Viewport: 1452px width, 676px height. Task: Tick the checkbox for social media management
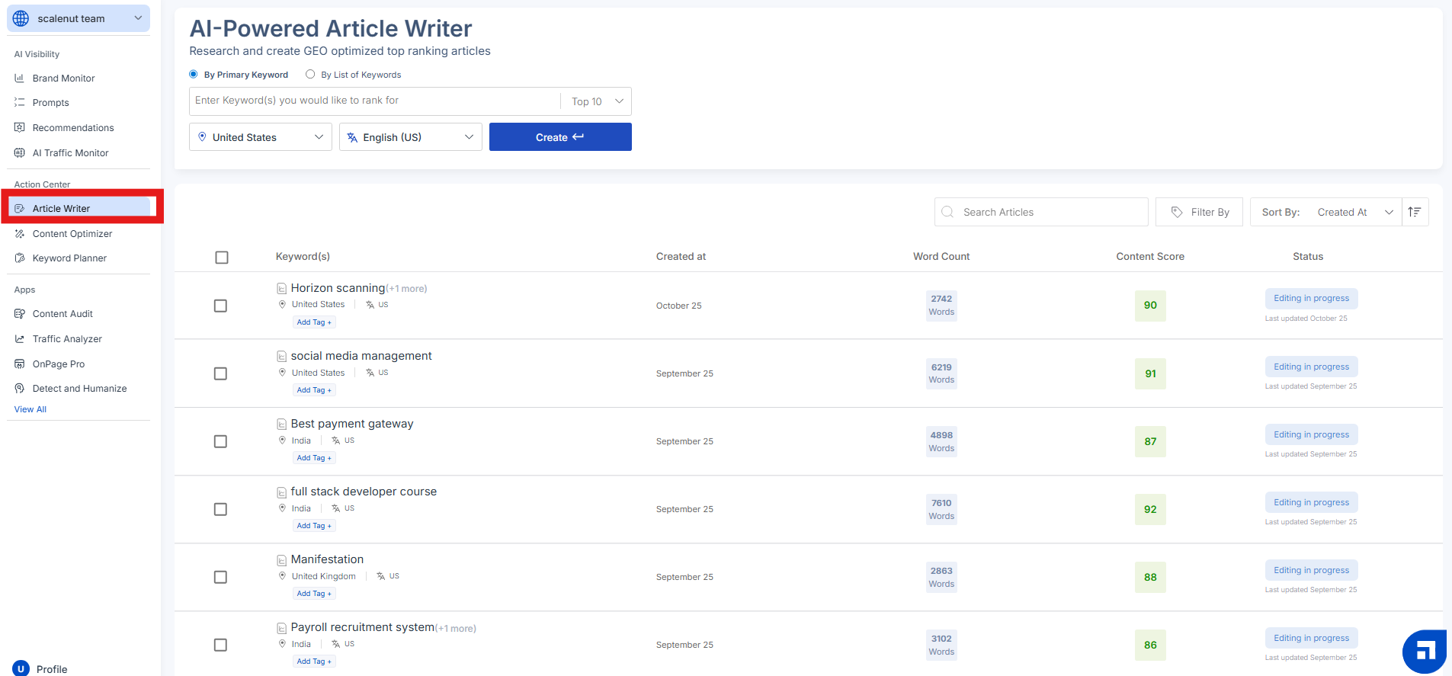[x=220, y=373]
